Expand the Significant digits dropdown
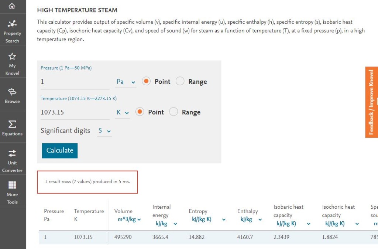Viewport: 378px width, 249px height. click(104, 131)
